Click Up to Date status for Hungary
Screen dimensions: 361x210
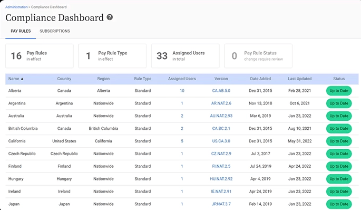coord(339,179)
